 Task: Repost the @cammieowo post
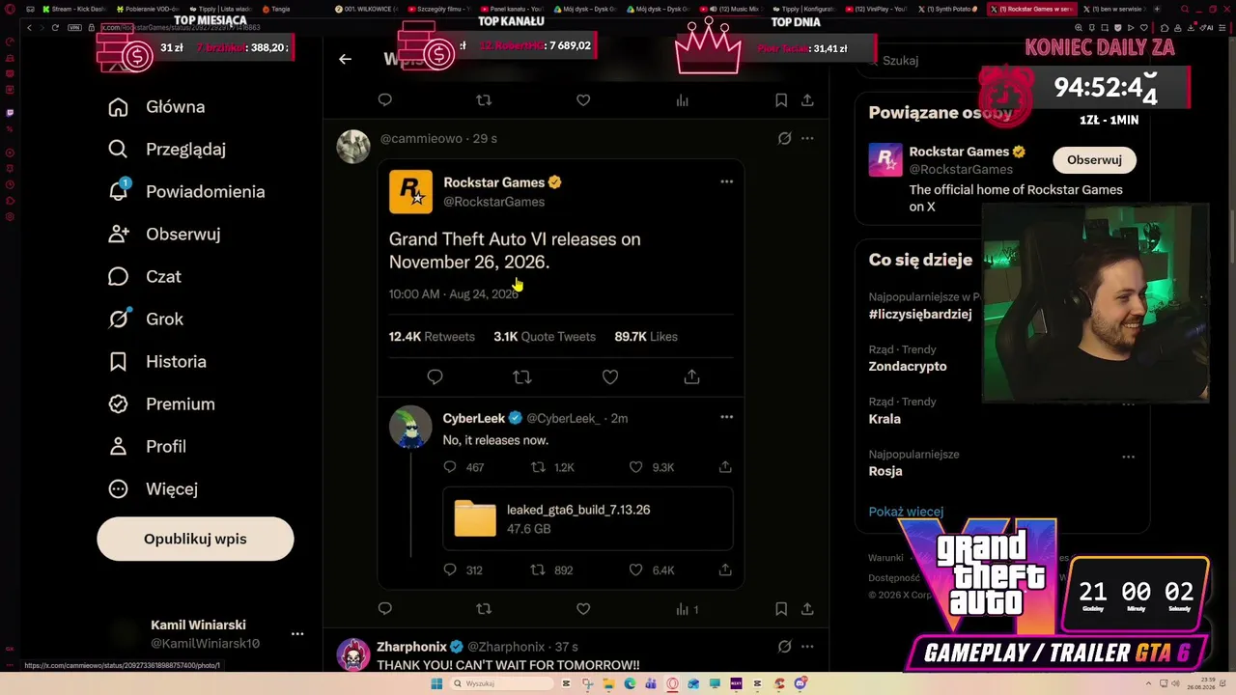coord(484,609)
